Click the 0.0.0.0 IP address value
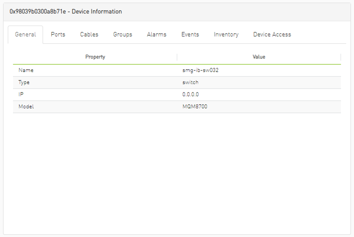This screenshot has height=237, width=354. pos(191,95)
